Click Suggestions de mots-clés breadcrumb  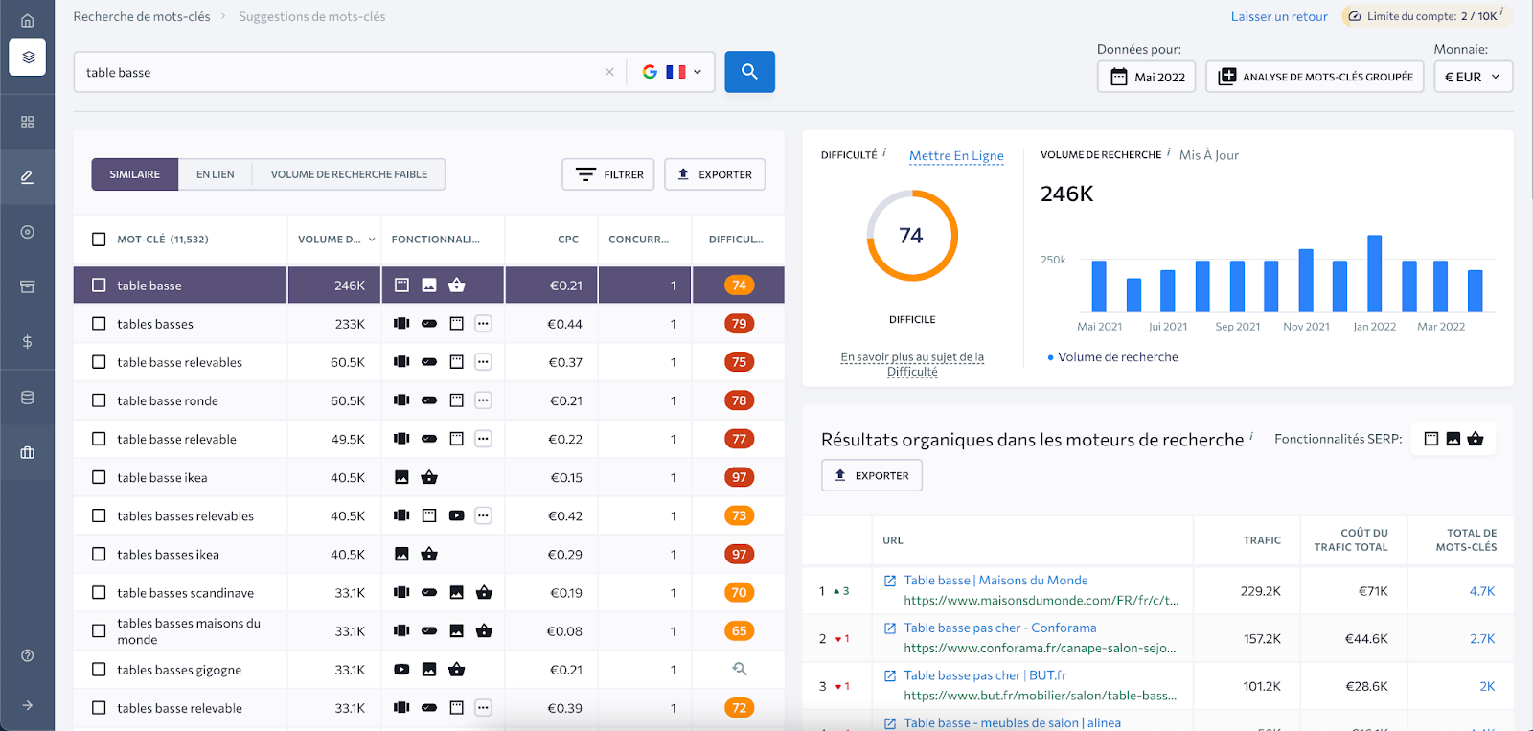click(x=312, y=16)
